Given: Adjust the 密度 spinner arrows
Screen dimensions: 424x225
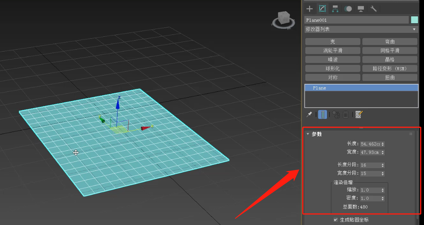Looking at the screenshot, I should pos(382,198).
